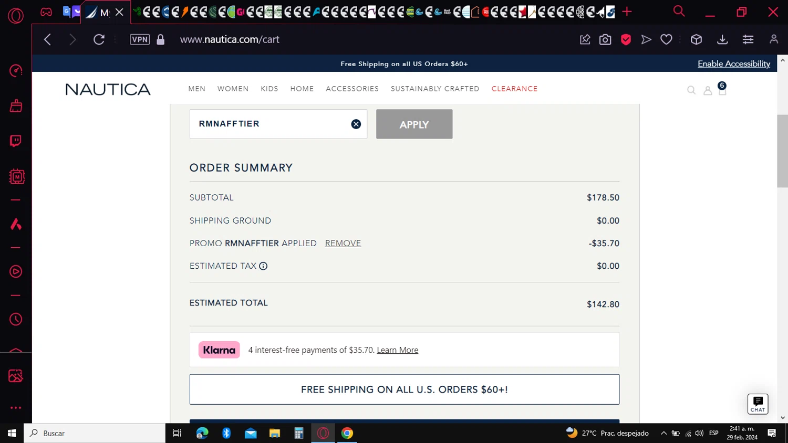Open the KIDS menu

pos(269,89)
